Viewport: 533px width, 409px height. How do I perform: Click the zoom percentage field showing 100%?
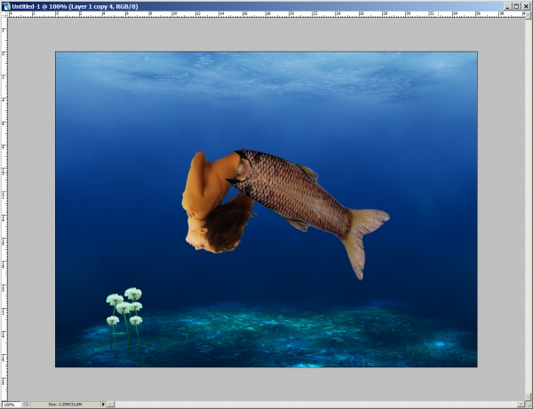click(x=11, y=405)
